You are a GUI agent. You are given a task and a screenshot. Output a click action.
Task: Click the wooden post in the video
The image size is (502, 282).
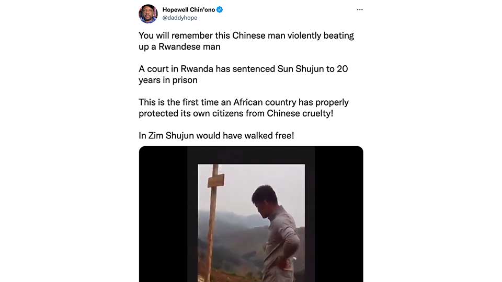pyautogui.click(x=212, y=223)
